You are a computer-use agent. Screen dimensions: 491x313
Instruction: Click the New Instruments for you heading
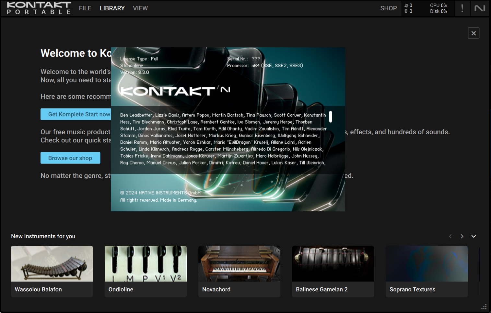[x=43, y=236]
